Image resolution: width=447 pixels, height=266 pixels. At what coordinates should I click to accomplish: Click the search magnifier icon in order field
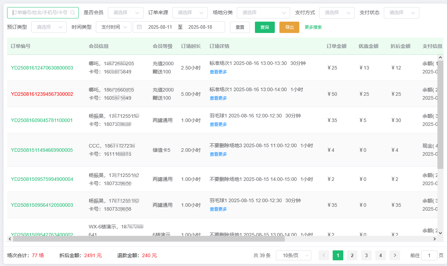click(73, 12)
